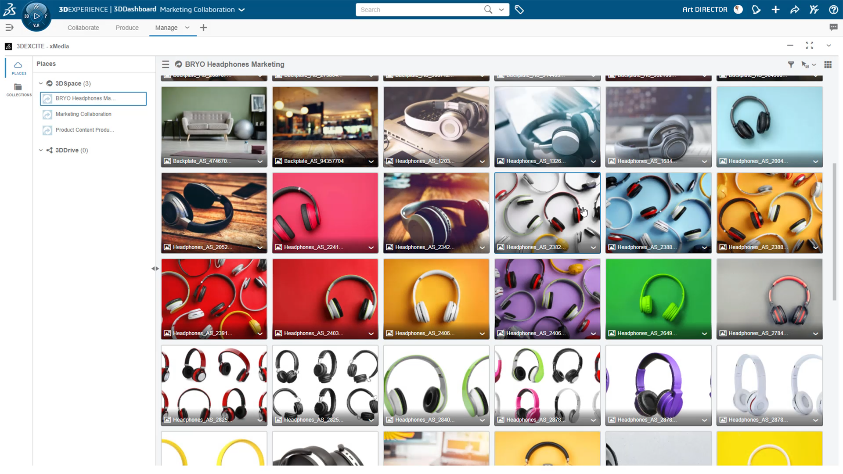Click the content vertical scrollbar

coord(834,232)
